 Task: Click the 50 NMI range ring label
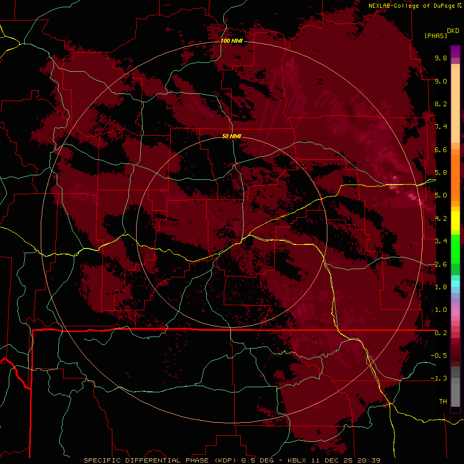pos(231,136)
